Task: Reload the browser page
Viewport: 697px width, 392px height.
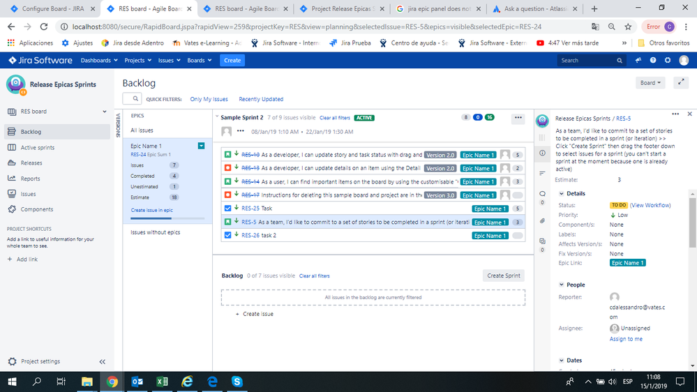Action: point(43,27)
